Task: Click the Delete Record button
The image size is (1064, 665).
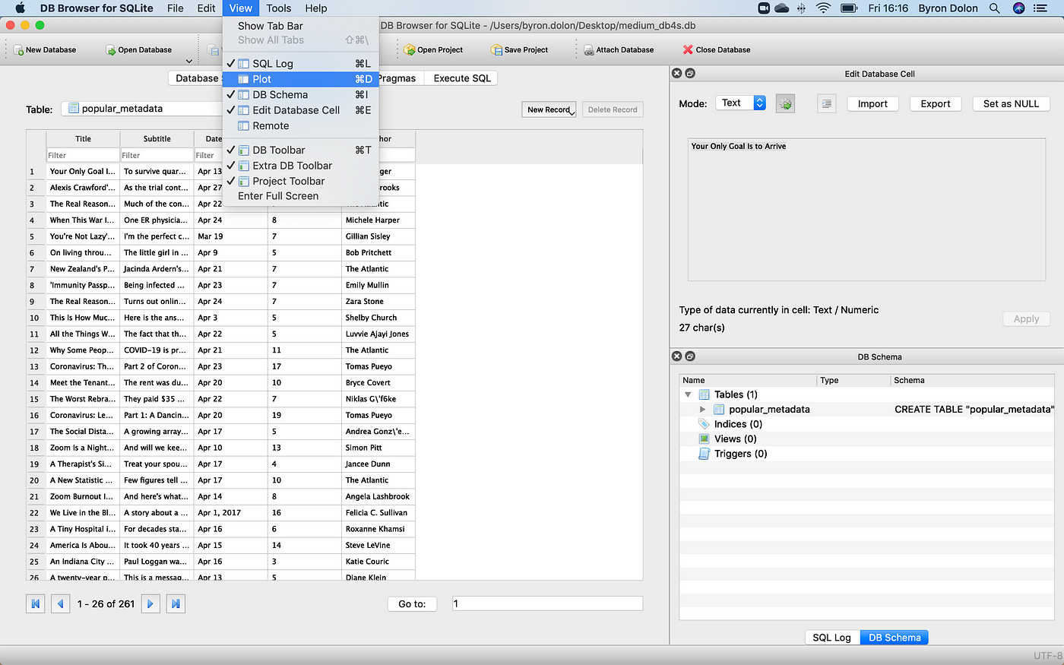Action: pyautogui.click(x=613, y=109)
